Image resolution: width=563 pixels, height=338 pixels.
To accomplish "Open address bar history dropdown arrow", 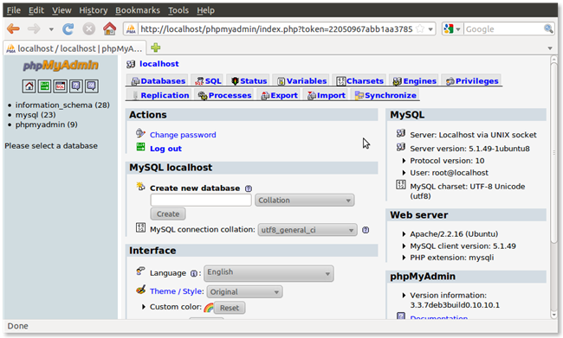I will click(x=430, y=29).
